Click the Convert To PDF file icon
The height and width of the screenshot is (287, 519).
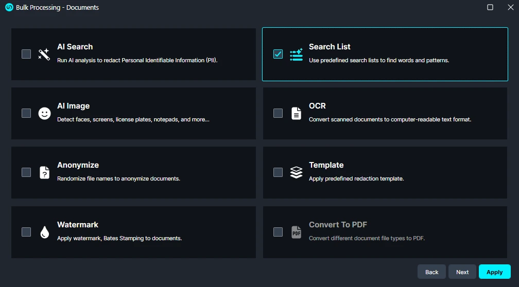pyautogui.click(x=296, y=232)
